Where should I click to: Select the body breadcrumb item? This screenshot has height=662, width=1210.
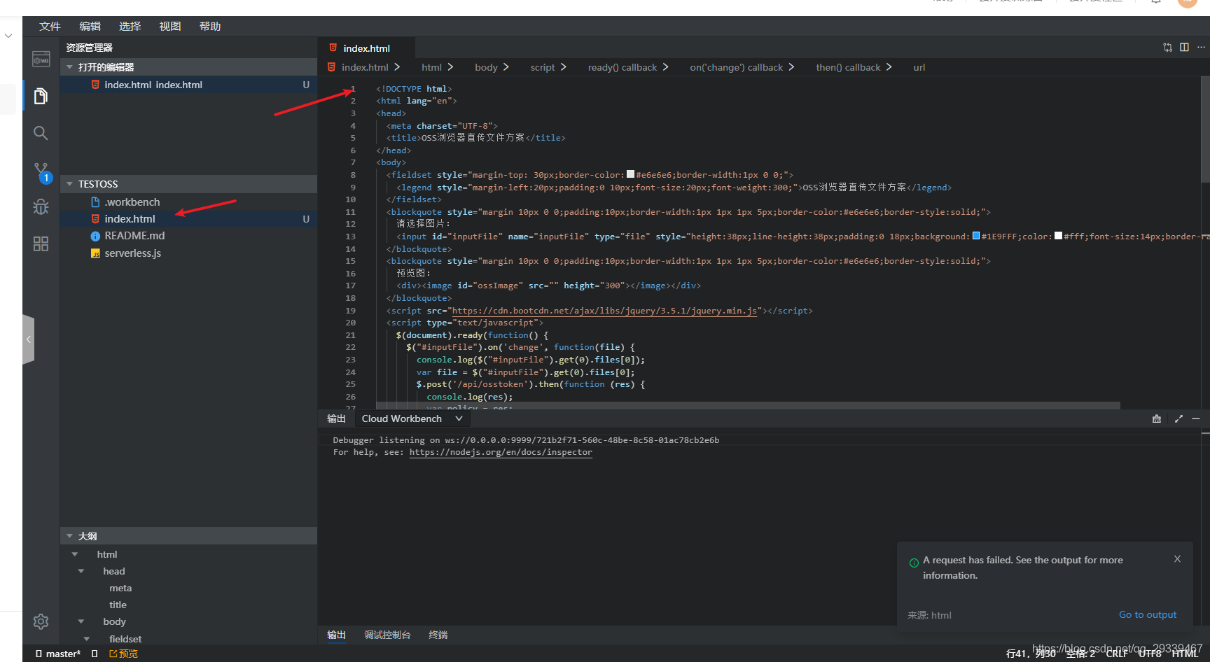pyautogui.click(x=486, y=67)
